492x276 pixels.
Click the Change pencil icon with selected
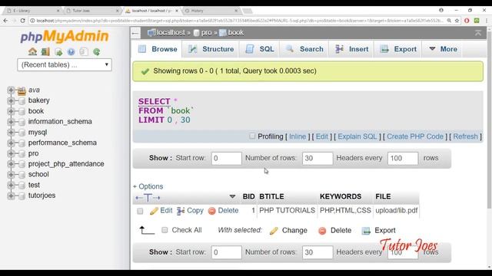(x=274, y=231)
